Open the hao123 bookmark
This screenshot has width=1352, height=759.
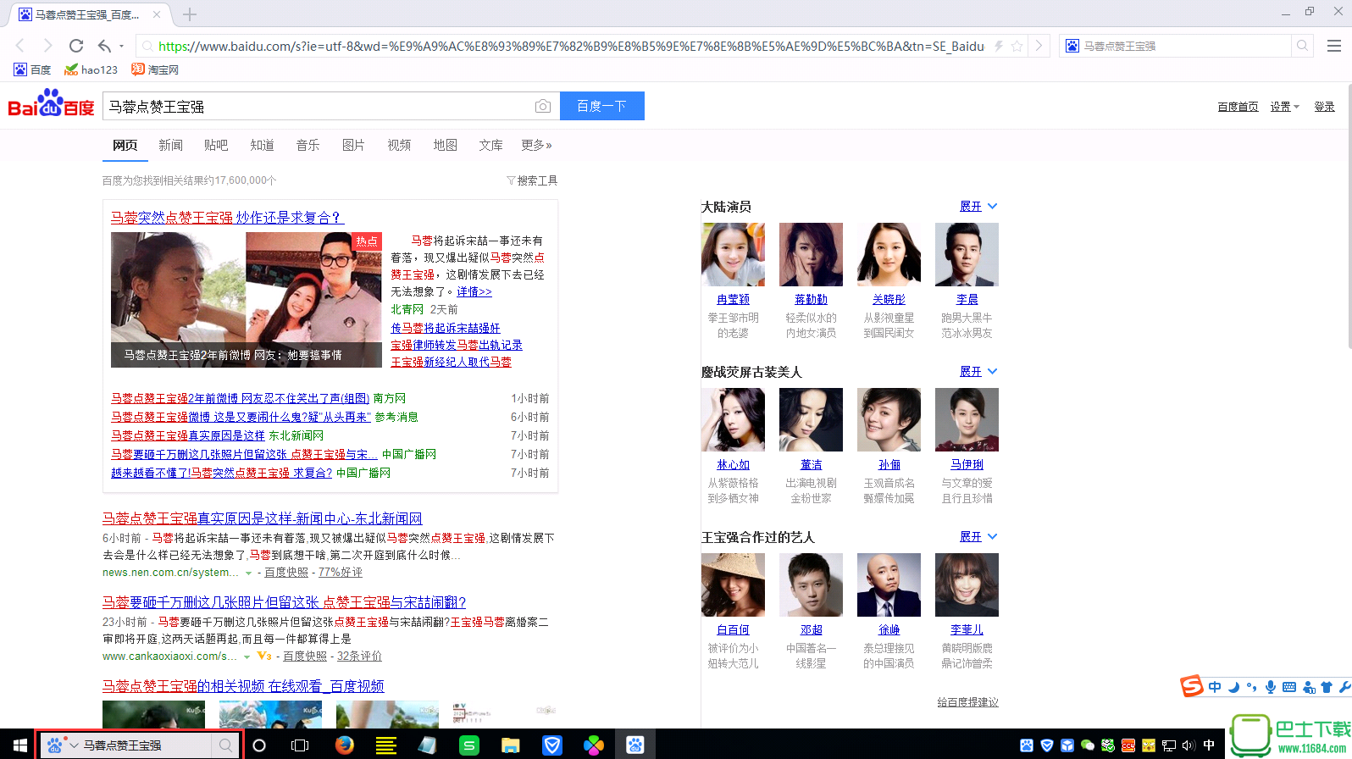point(91,69)
